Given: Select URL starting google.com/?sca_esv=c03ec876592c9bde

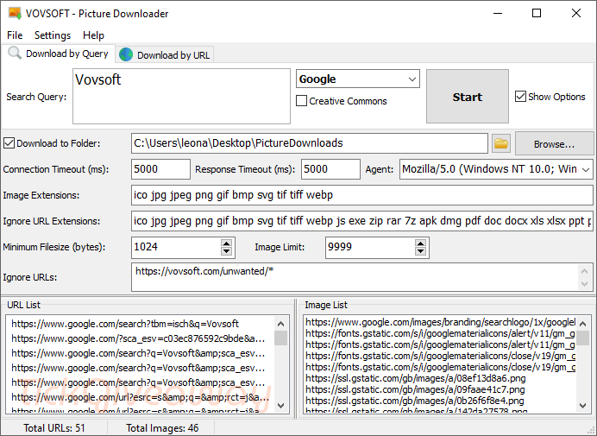Looking at the screenshot, I should tap(138, 338).
